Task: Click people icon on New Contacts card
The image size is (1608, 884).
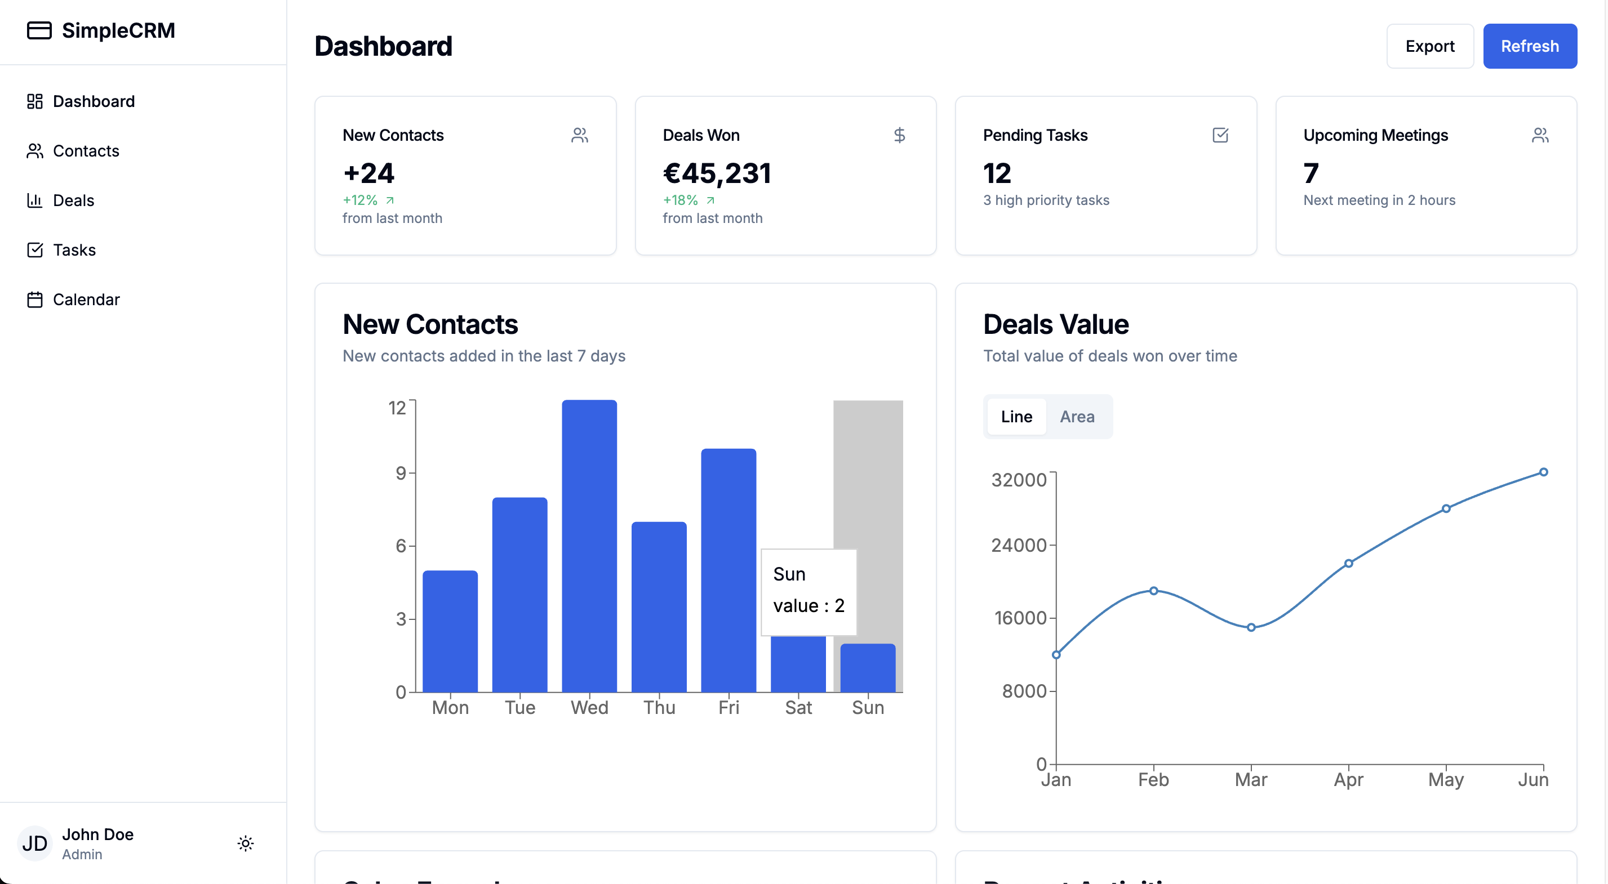Action: pos(579,135)
